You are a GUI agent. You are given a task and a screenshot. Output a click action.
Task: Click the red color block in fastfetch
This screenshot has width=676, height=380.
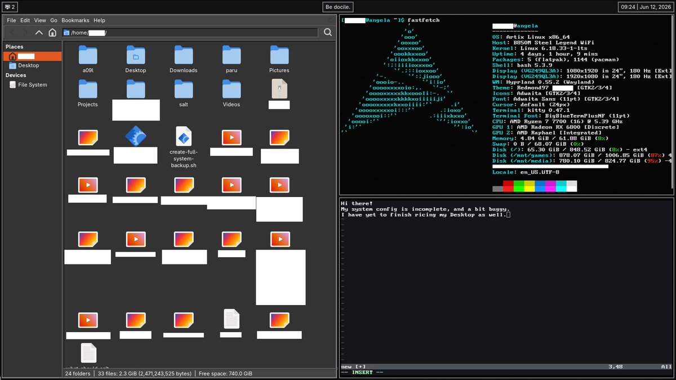point(508,186)
